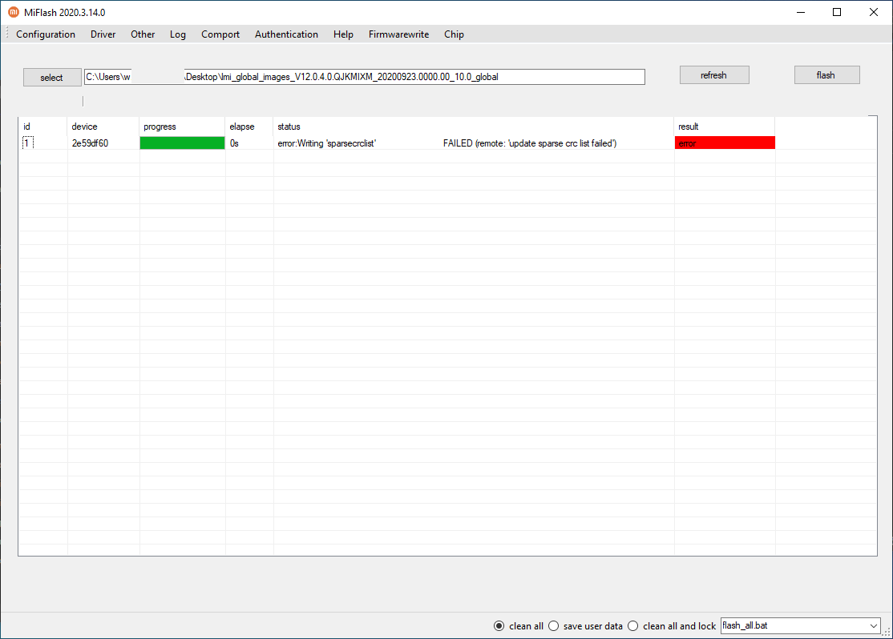Click the window resize grip in corner

tap(886, 632)
